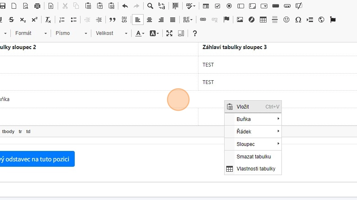
Task: Open Vlastnosti tabulky from context menu
Action: click(256, 169)
